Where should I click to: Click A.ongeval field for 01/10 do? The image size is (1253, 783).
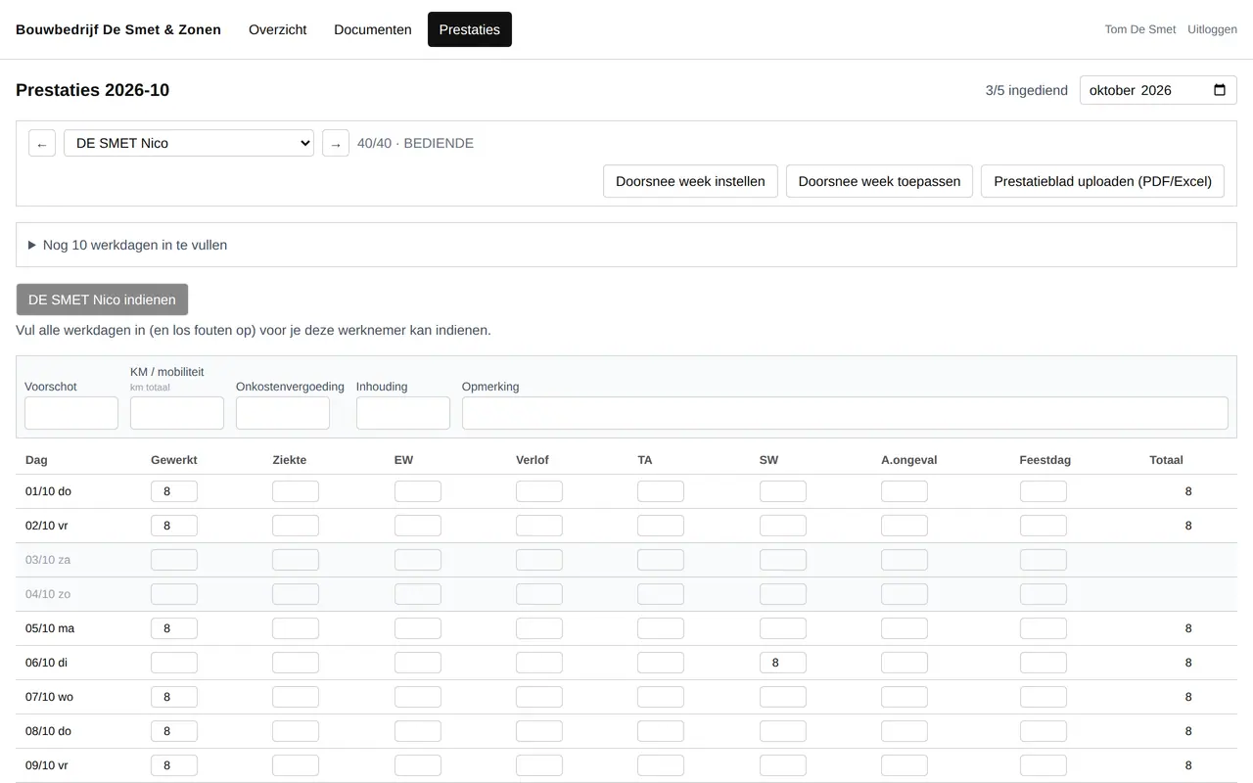point(905,491)
